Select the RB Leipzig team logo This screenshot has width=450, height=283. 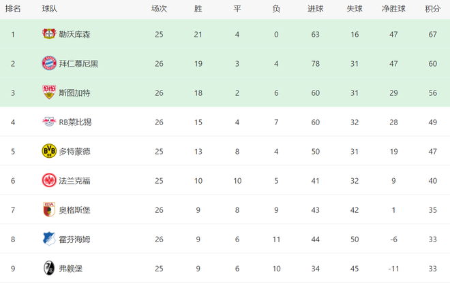[49, 122]
